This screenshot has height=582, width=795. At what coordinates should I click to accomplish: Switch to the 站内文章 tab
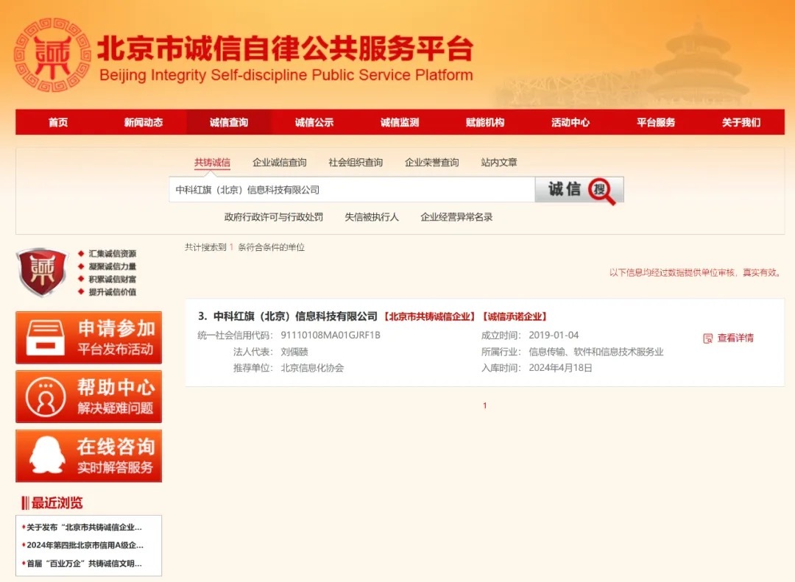pos(499,163)
